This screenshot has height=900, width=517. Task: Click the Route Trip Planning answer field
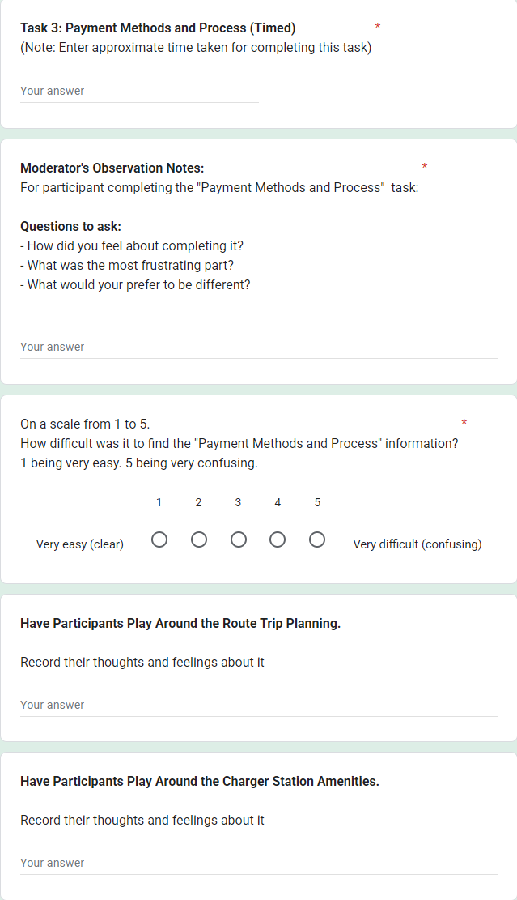[x=258, y=706]
